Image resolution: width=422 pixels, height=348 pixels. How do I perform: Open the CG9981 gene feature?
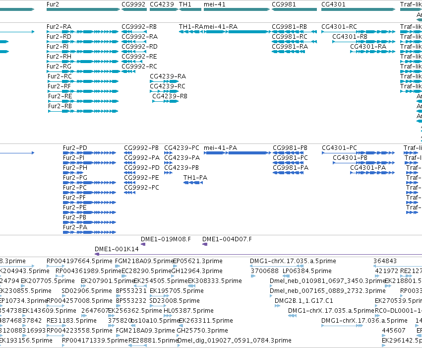[x=294, y=9]
